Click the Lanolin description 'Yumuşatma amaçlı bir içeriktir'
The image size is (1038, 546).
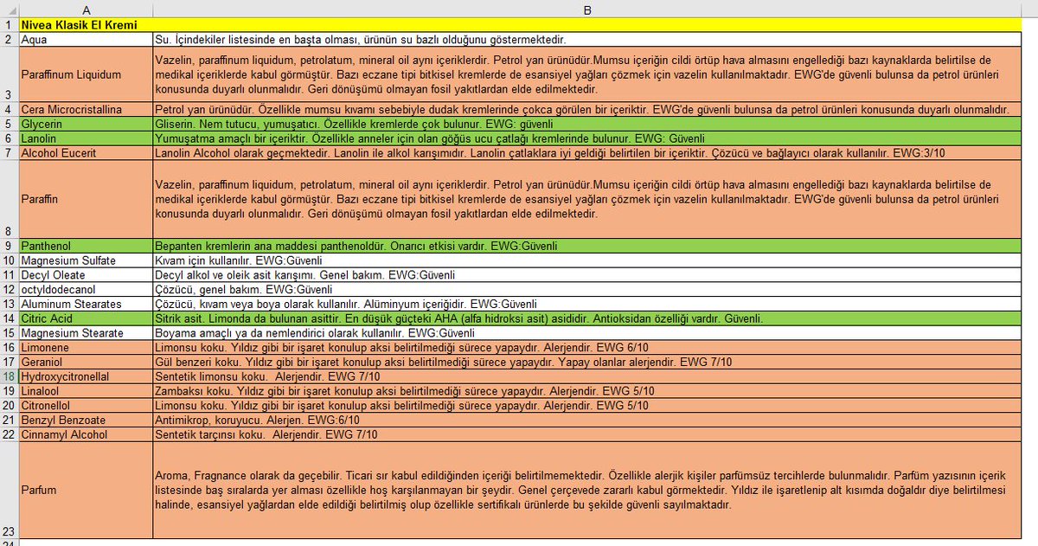click(x=586, y=138)
